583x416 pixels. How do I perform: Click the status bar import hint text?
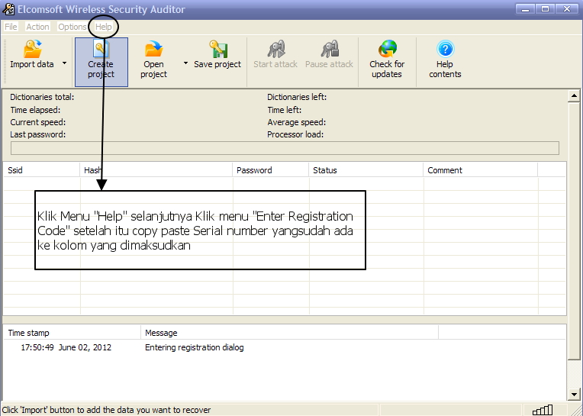tap(106, 410)
